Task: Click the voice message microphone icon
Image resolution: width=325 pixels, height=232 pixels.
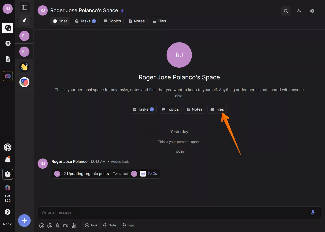Action: pyautogui.click(x=313, y=212)
